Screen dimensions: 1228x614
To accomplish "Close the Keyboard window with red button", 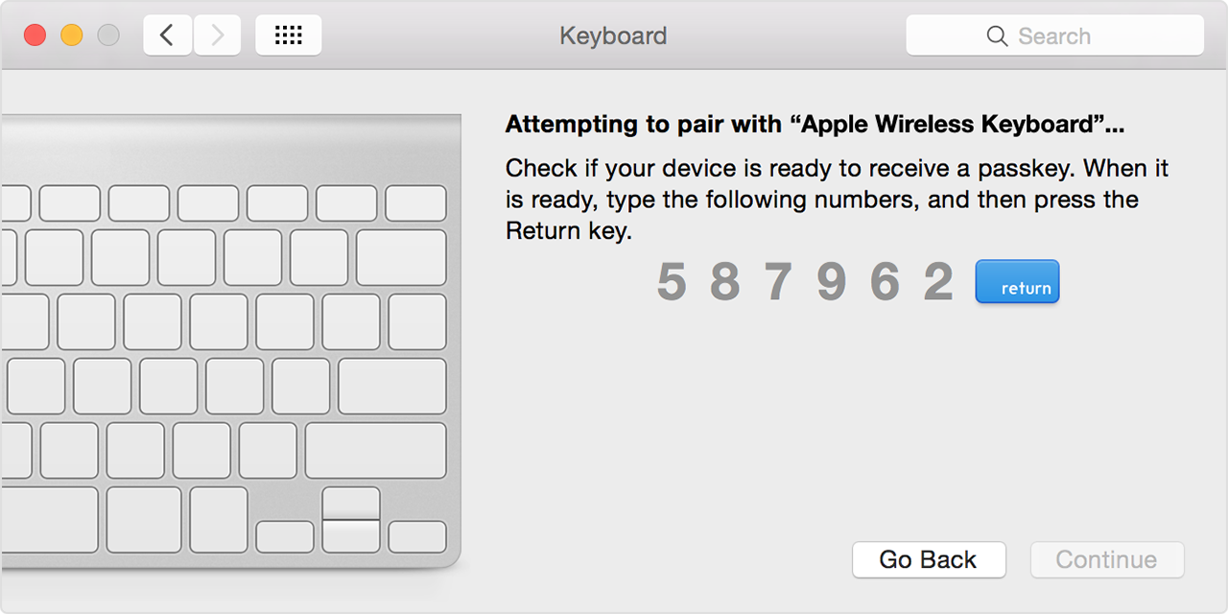I will click(35, 35).
